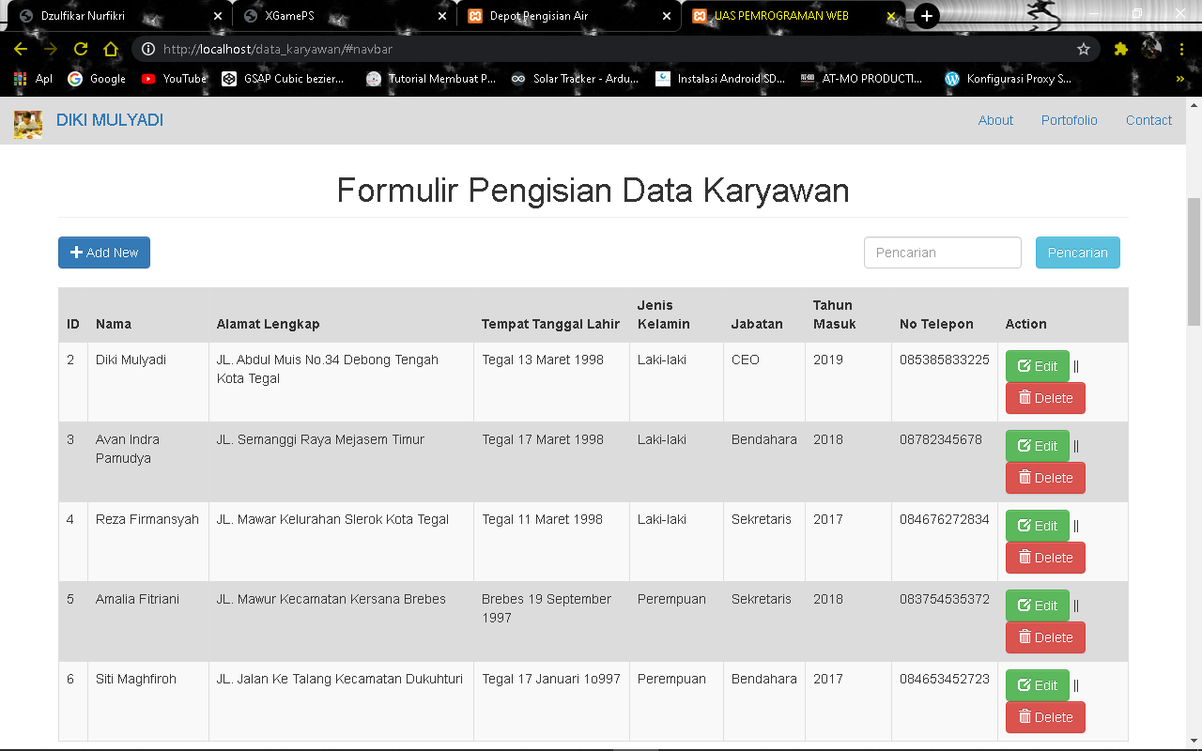Open new browser tab with plus icon
Screen dimensions: 1202x751
click(927, 16)
